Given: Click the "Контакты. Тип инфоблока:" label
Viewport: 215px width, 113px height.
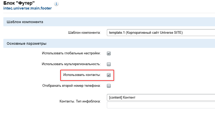Looking at the screenshot, I should (x=78, y=101).
